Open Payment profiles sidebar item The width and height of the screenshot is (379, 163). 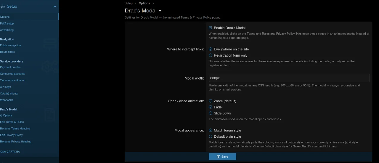pos(10,67)
